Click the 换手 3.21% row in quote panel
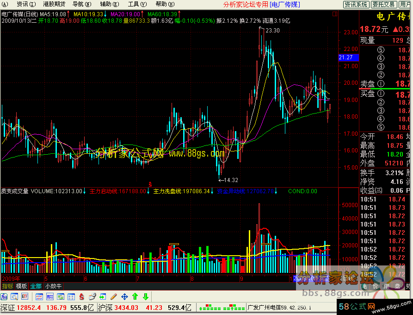This screenshot has height=315, width=413. point(382,173)
